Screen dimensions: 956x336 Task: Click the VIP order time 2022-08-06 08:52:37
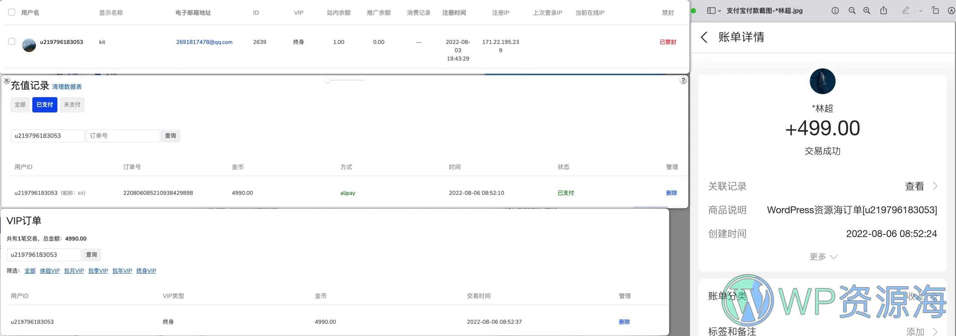(494, 322)
